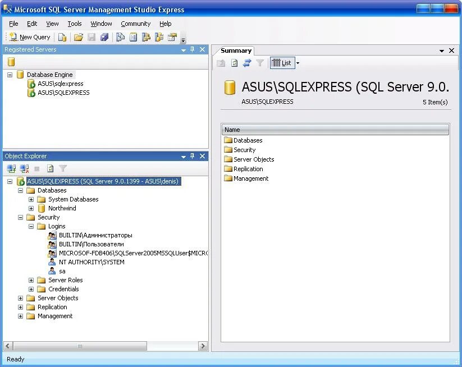Screen dimensions: 462x367
Task: Click the Filter icon in Object Explorer
Action: click(63, 168)
